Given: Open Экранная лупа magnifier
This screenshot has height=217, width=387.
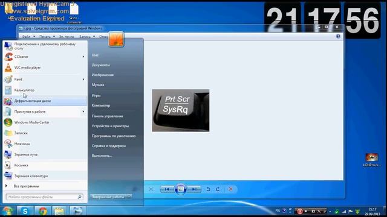Looking at the screenshot, I should (45, 154).
